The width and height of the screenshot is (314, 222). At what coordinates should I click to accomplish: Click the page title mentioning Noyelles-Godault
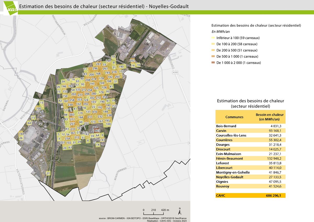click(104, 6)
